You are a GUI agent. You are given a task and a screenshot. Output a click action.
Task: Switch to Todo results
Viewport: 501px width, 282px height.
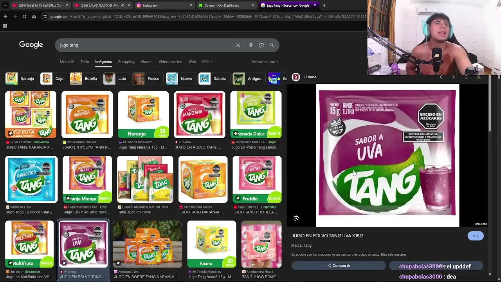click(x=85, y=61)
